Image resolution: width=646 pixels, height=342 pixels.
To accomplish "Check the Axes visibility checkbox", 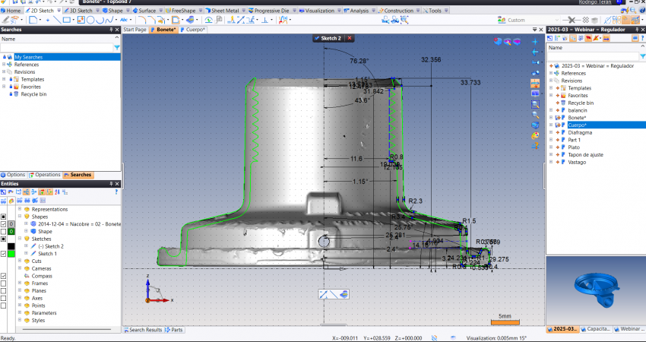I will coord(4,298).
